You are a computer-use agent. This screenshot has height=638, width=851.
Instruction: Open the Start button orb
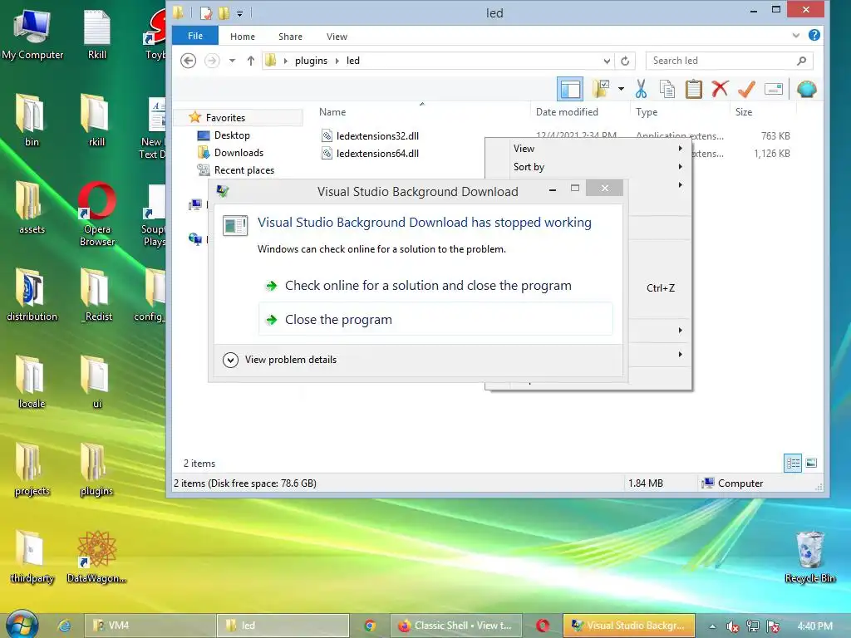point(22,625)
